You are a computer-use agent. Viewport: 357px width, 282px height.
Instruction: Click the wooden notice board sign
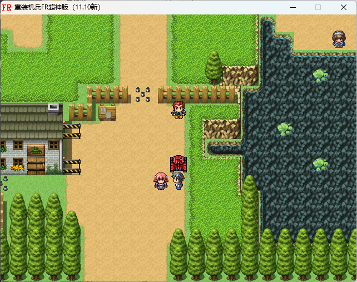click(107, 112)
